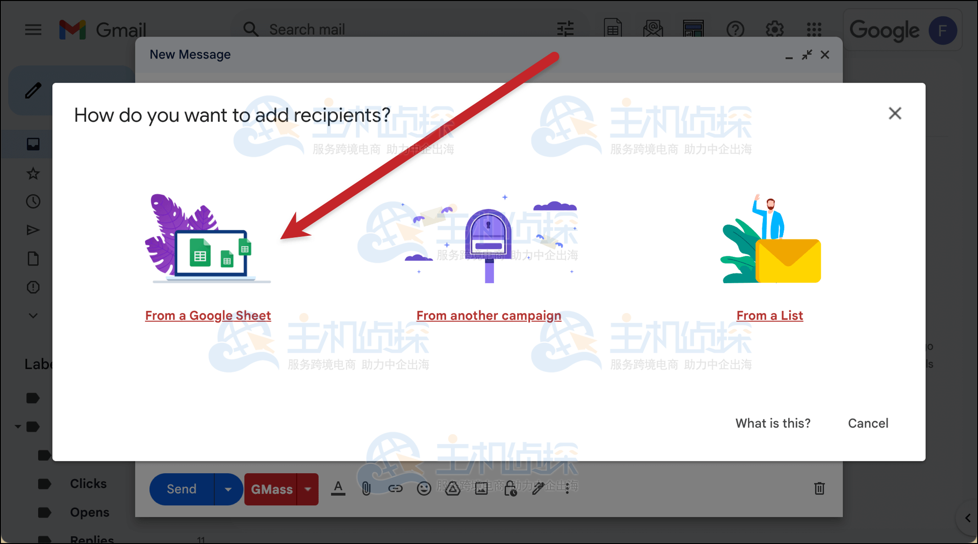Insert files using Google Drive icon
The width and height of the screenshot is (978, 544).
coord(453,488)
